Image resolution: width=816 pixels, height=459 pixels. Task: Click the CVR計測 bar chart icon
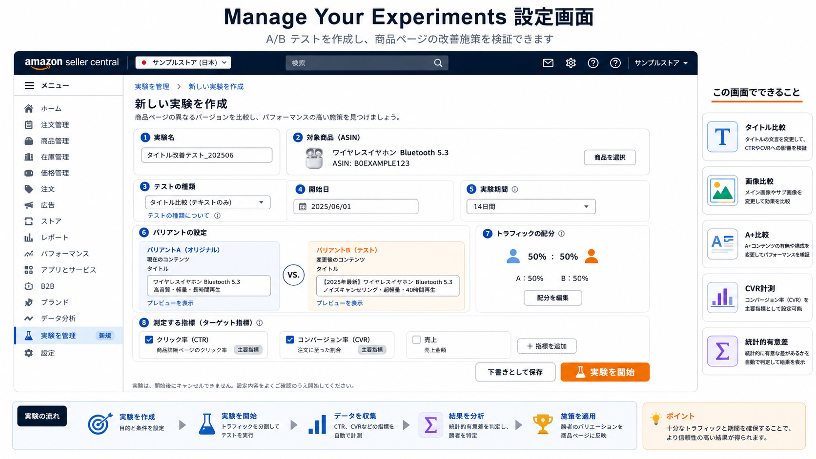point(722,298)
